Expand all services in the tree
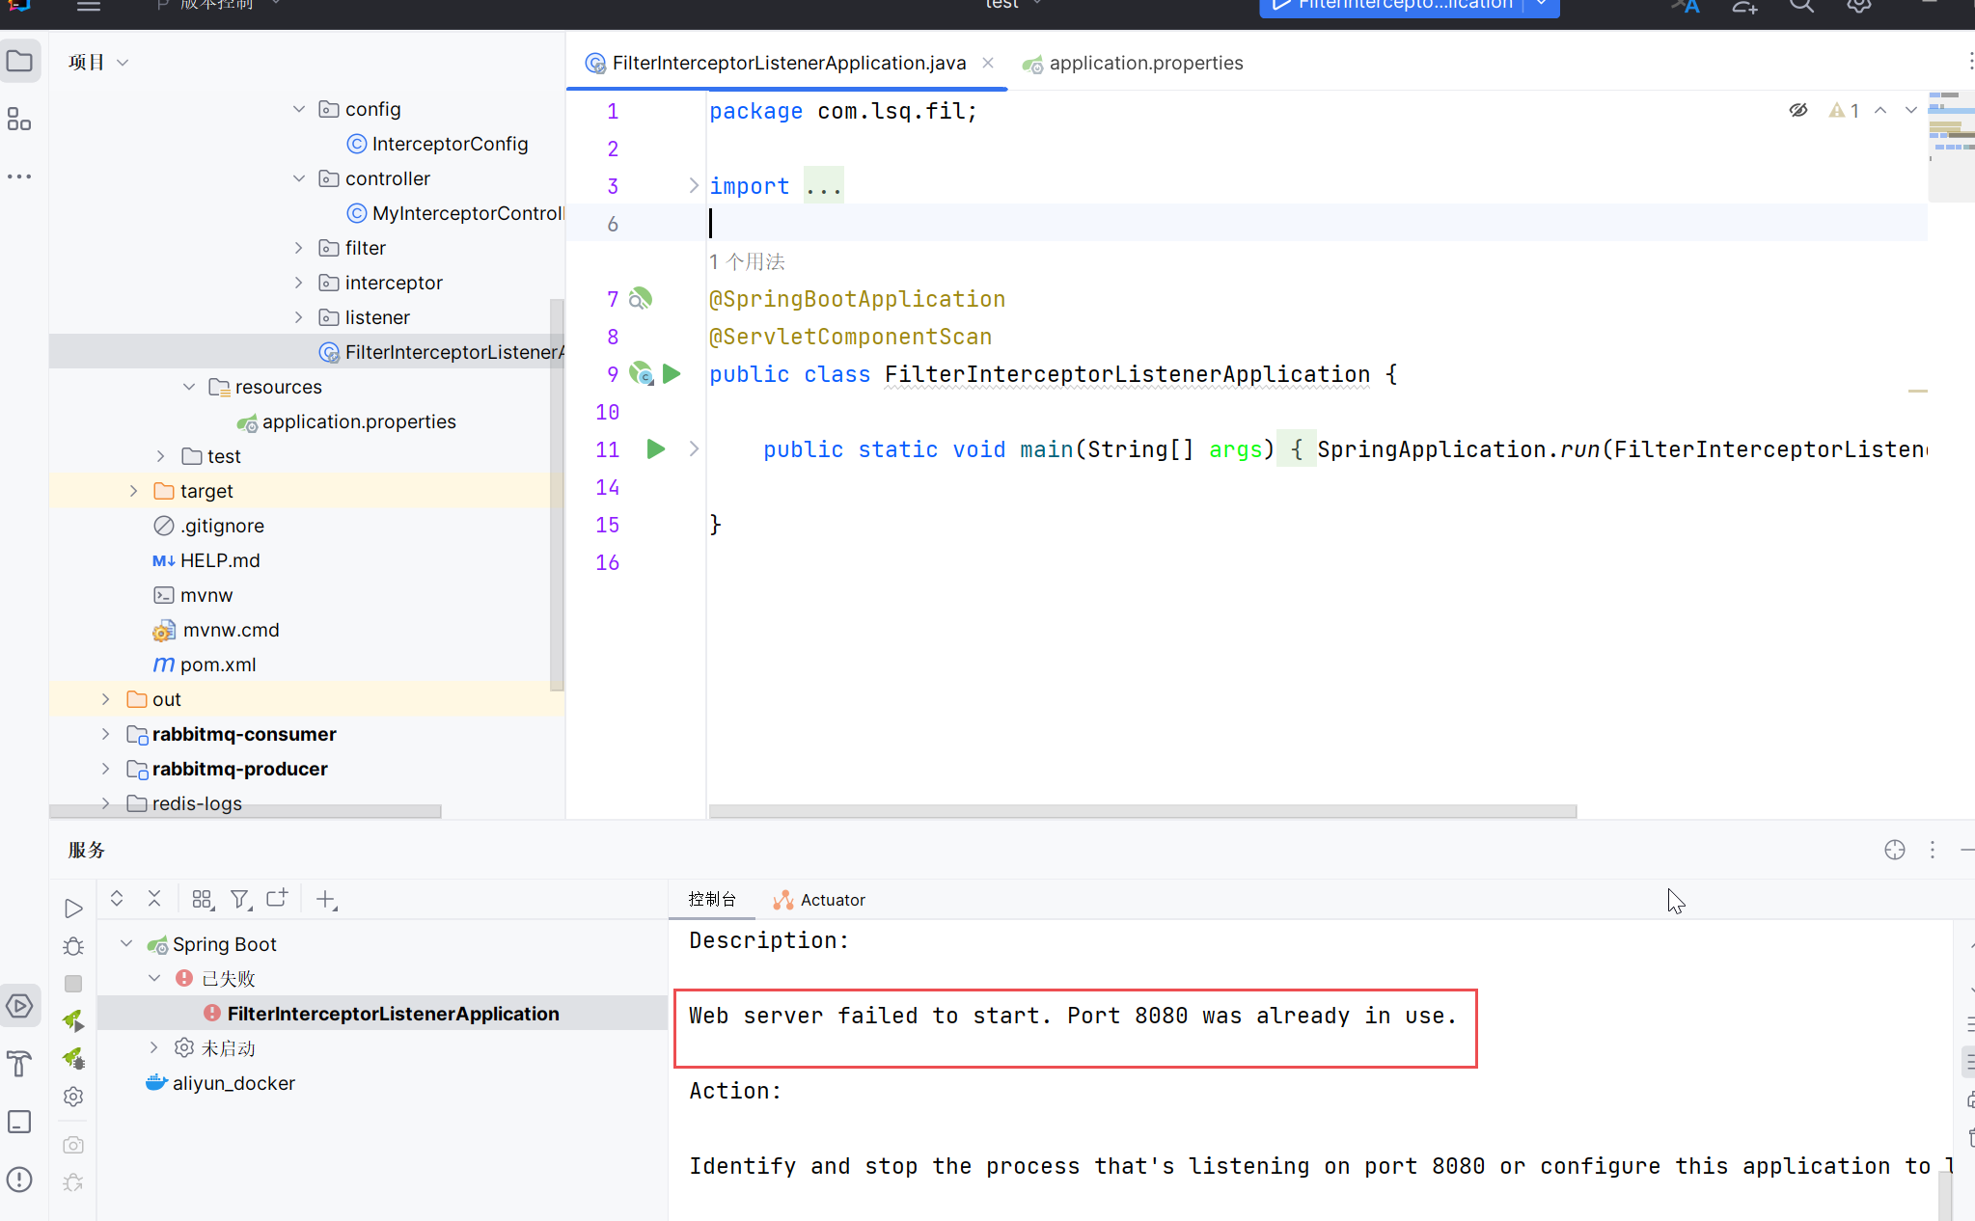Viewport: 1975px width, 1221px height. click(x=117, y=899)
